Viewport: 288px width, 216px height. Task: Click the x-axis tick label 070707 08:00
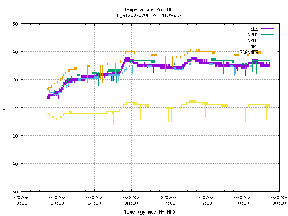coord(131,201)
